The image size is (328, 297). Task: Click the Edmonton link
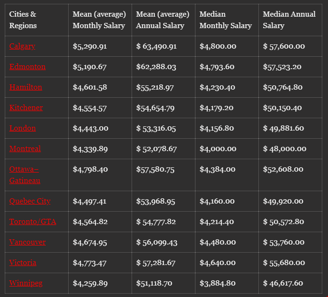coord(28,67)
